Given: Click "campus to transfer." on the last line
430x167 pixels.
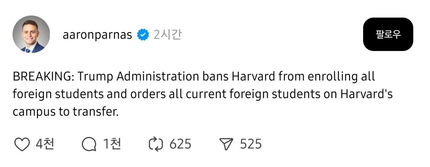Looking at the screenshot, I should [66, 112].
